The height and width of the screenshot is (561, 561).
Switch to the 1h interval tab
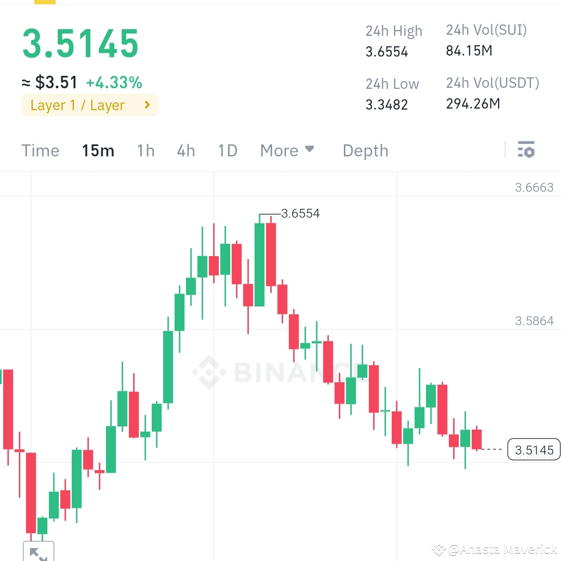pos(145,150)
